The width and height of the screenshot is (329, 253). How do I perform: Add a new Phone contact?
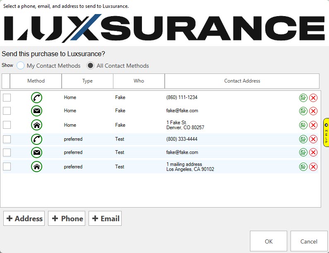[67, 219]
